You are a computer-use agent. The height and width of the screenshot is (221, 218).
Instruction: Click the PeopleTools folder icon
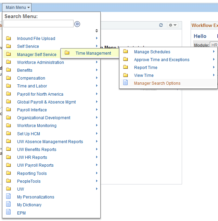click(x=9, y=181)
